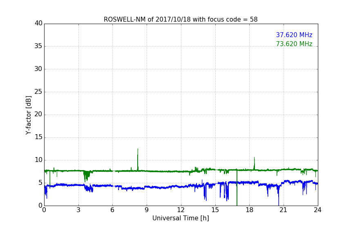Click the 'Universal Time [h]' axis label
Screen dimensions: 353x235
click(181, 218)
